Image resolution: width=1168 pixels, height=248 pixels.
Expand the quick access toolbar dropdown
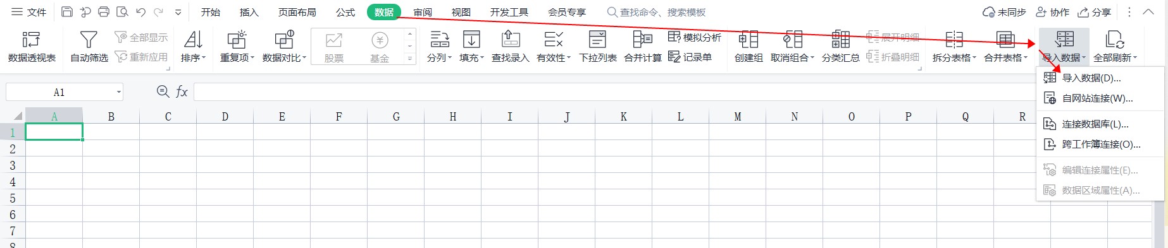click(178, 12)
